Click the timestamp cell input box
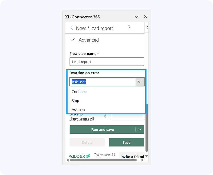This screenshot has height=175, width=213. coord(128,117)
